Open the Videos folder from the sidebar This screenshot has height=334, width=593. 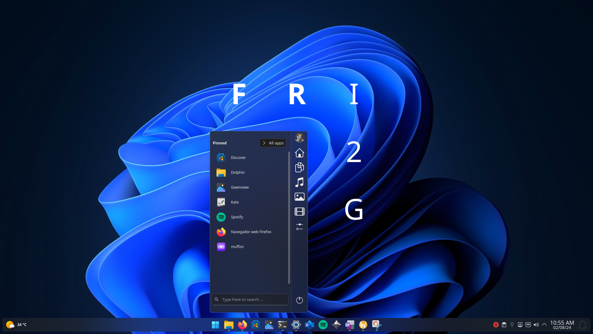click(x=299, y=212)
